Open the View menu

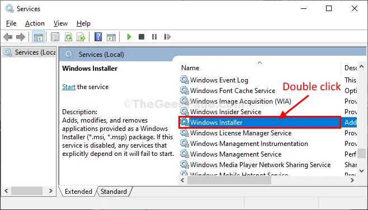(60, 23)
